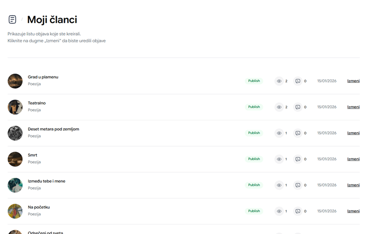Click the articles document icon beside Moji članci
The image size is (368, 234).
click(x=12, y=19)
